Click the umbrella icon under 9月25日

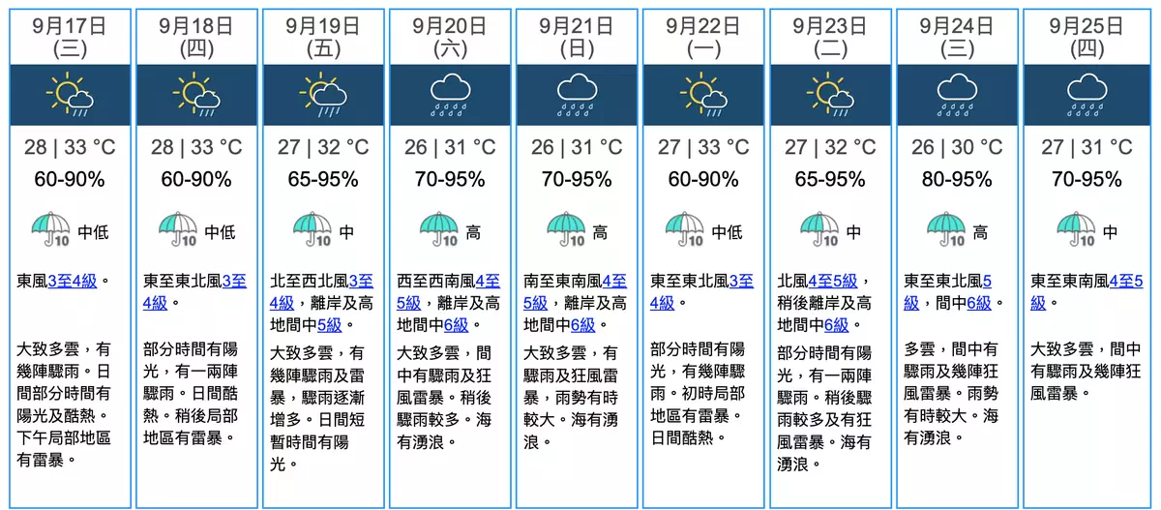[x=1073, y=230]
